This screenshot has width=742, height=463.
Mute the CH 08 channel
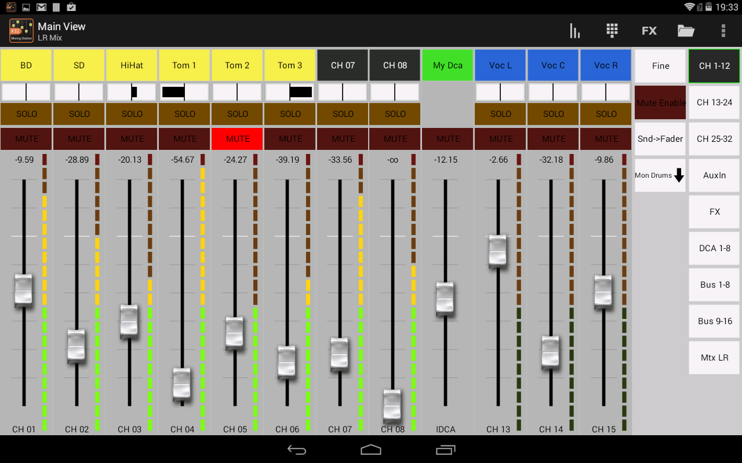[395, 139]
